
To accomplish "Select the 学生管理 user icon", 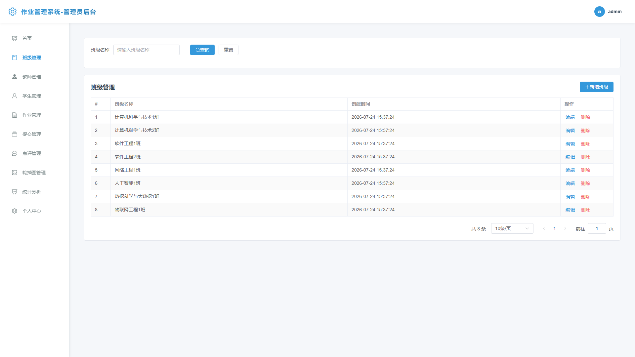I will (x=15, y=96).
